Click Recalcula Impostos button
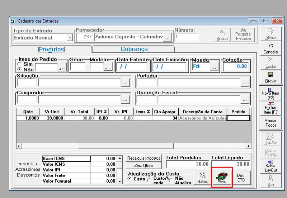Viewport: 287px width, 198px height. pos(144,158)
